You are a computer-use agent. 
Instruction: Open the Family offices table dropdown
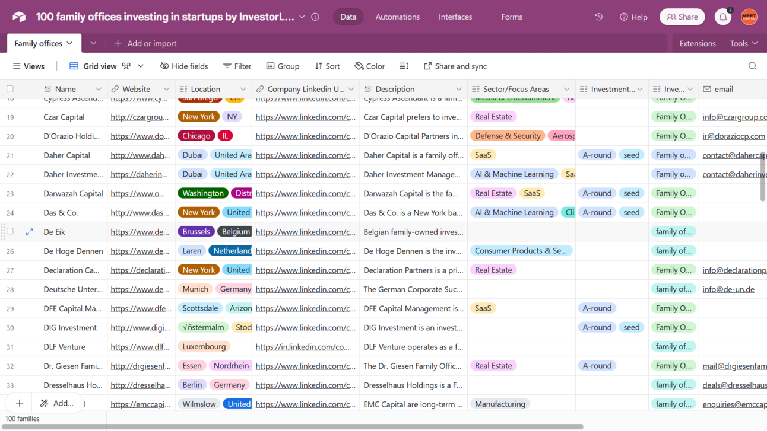(x=69, y=43)
